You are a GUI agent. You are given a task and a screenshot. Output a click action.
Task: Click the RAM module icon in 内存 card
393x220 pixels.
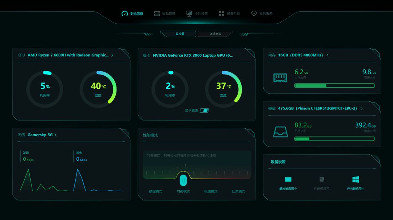[x=280, y=78]
